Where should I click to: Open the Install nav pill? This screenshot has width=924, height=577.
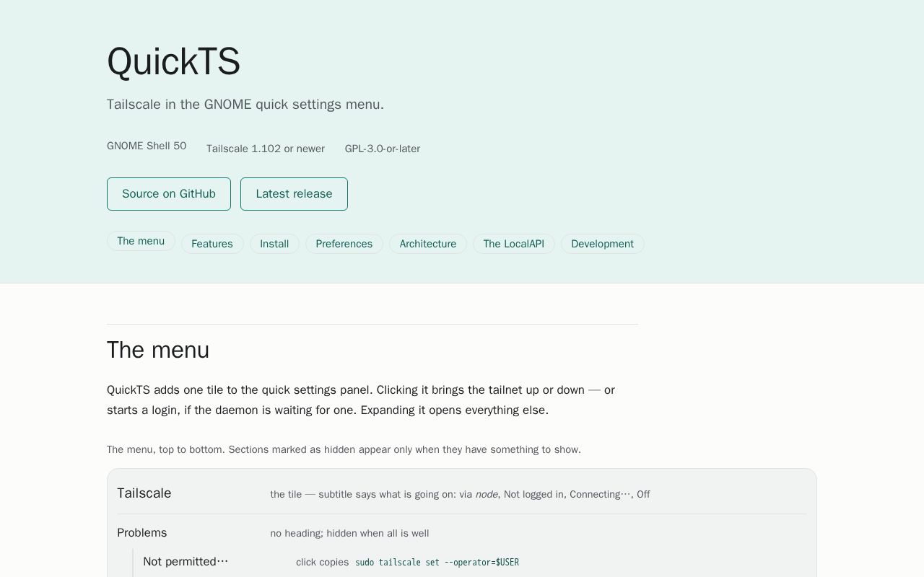click(x=274, y=244)
